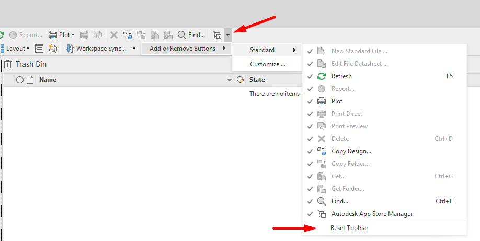The height and width of the screenshot is (241, 480).
Task: Click the Delete X icon in toolbar
Action: 114,35
